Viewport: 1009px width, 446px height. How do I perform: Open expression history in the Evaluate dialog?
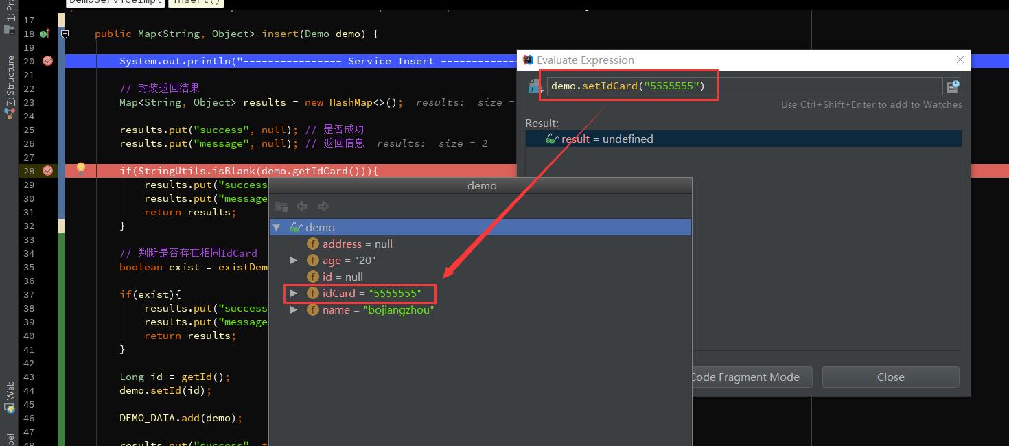click(x=953, y=85)
